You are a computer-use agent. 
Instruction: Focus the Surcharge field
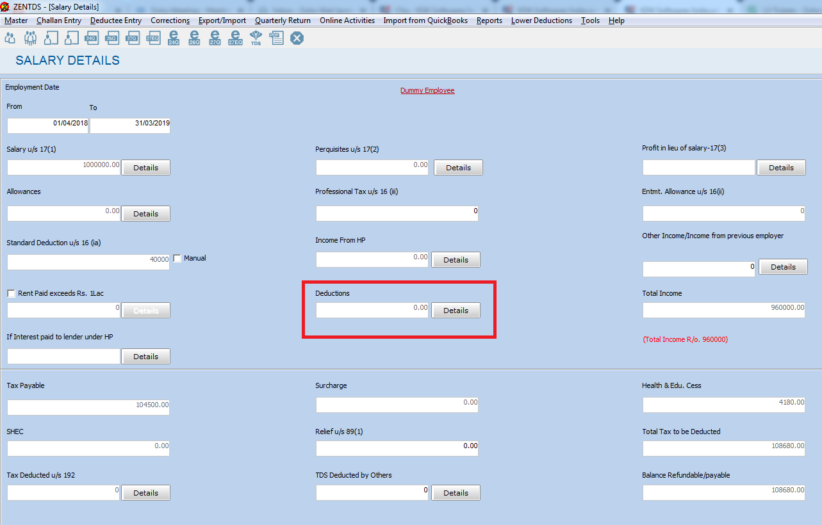coord(397,405)
